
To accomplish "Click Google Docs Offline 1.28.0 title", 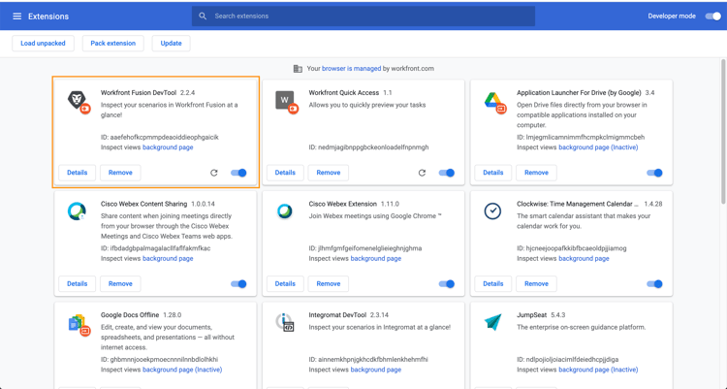I will coord(141,315).
